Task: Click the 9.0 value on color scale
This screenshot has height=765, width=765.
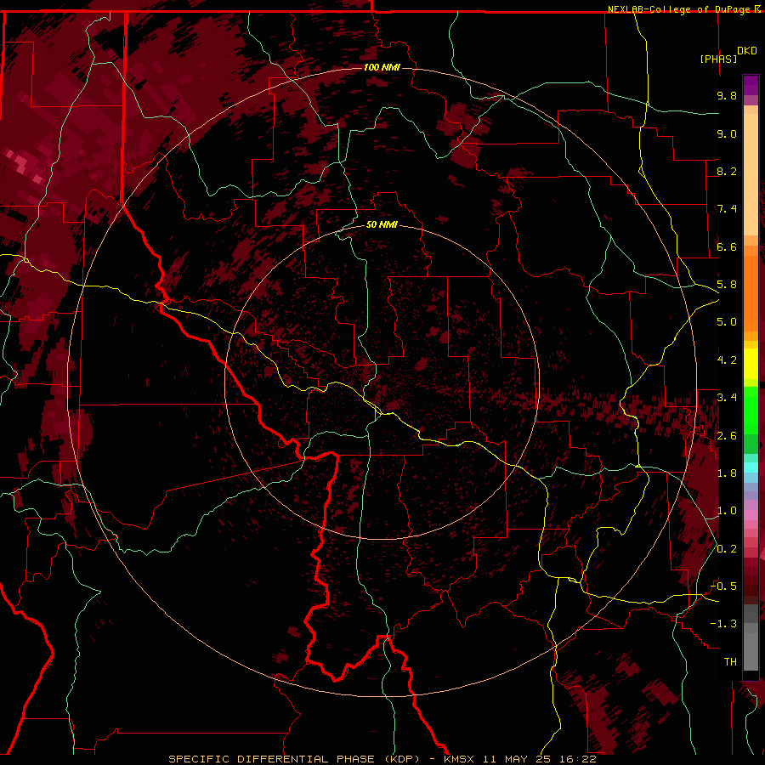Action: click(727, 133)
